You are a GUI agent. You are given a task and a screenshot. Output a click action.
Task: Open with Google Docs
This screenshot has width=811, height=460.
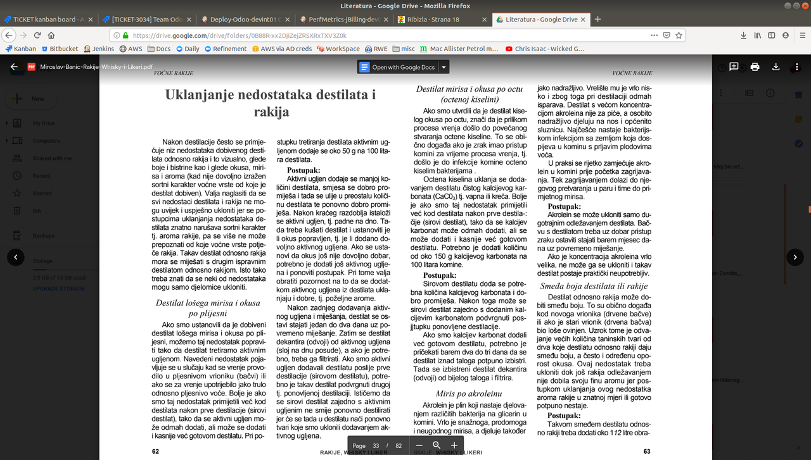click(x=398, y=67)
